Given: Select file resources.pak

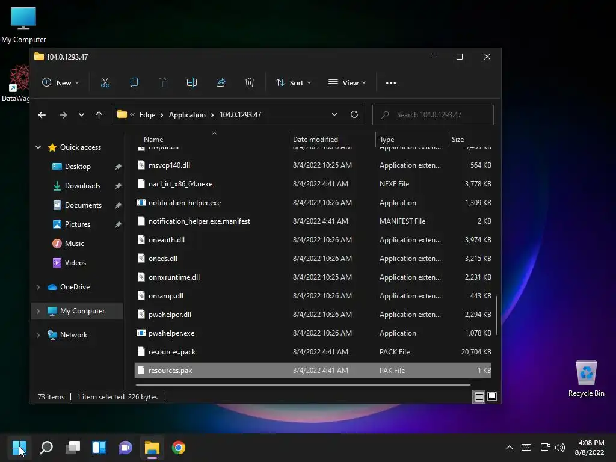Looking at the screenshot, I should [313, 371].
